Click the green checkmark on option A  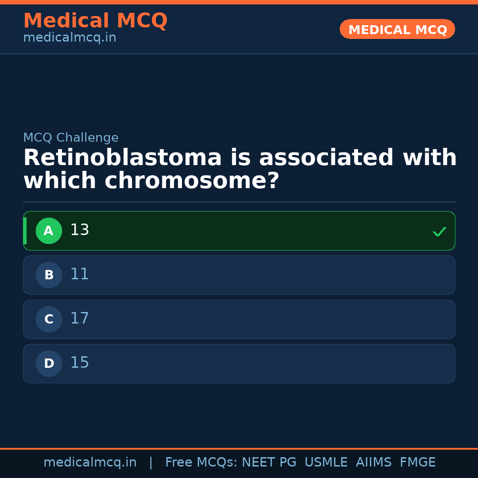tap(439, 231)
